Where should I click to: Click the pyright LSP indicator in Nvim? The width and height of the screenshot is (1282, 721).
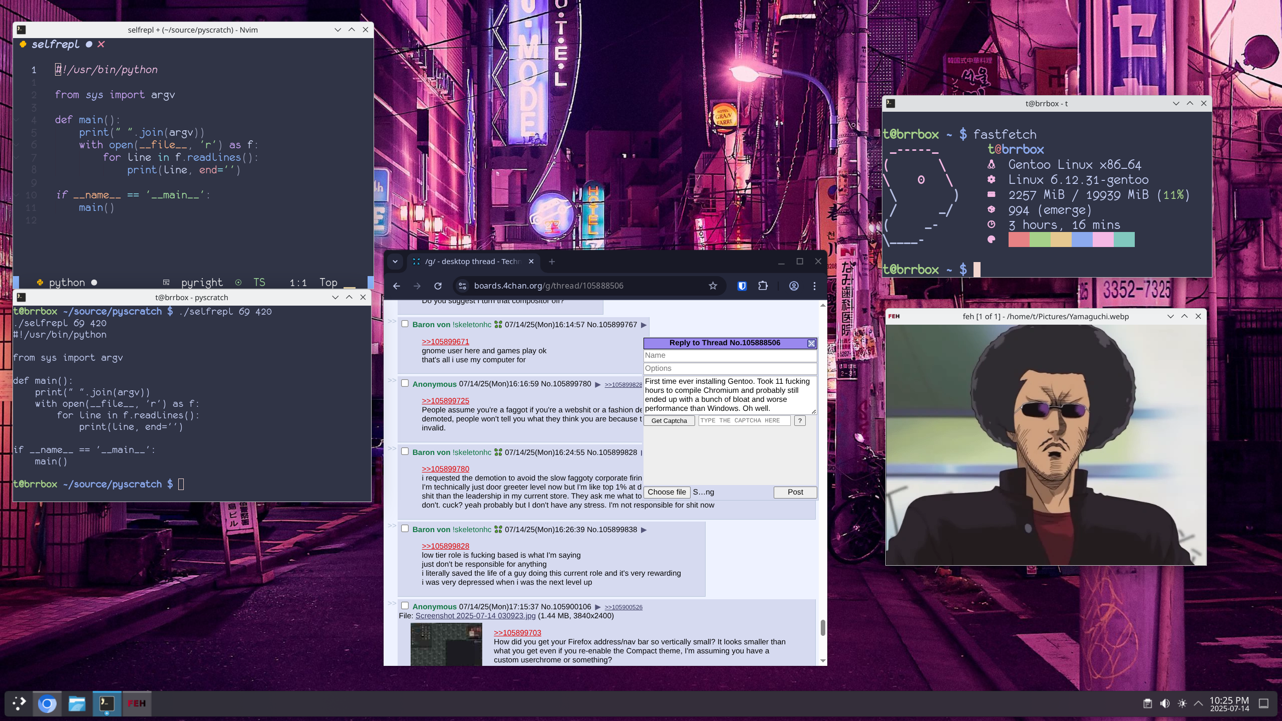click(201, 283)
